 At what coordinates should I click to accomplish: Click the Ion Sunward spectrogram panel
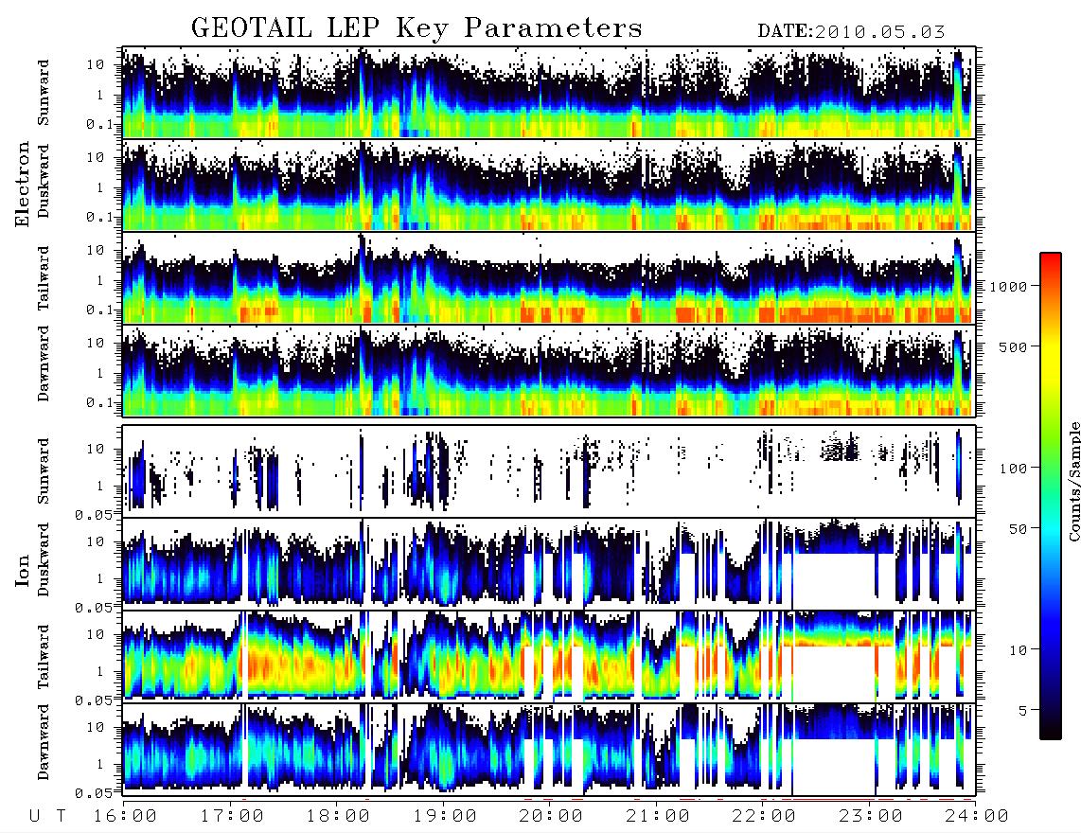[549, 471]
